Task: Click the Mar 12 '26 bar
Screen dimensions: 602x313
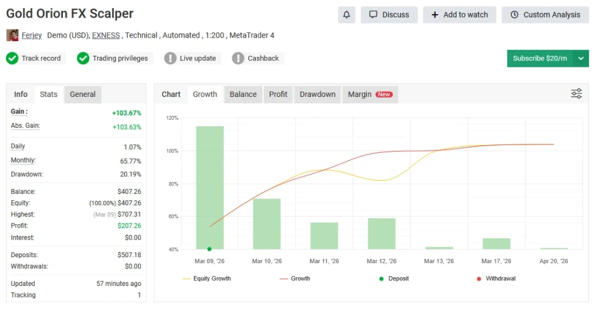Action: pos(382,234)
